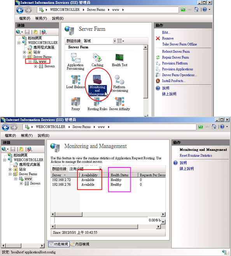Click refresh icon in lower window toolbar
This screenshot has height=256, width=231.
tap(201, 127)
